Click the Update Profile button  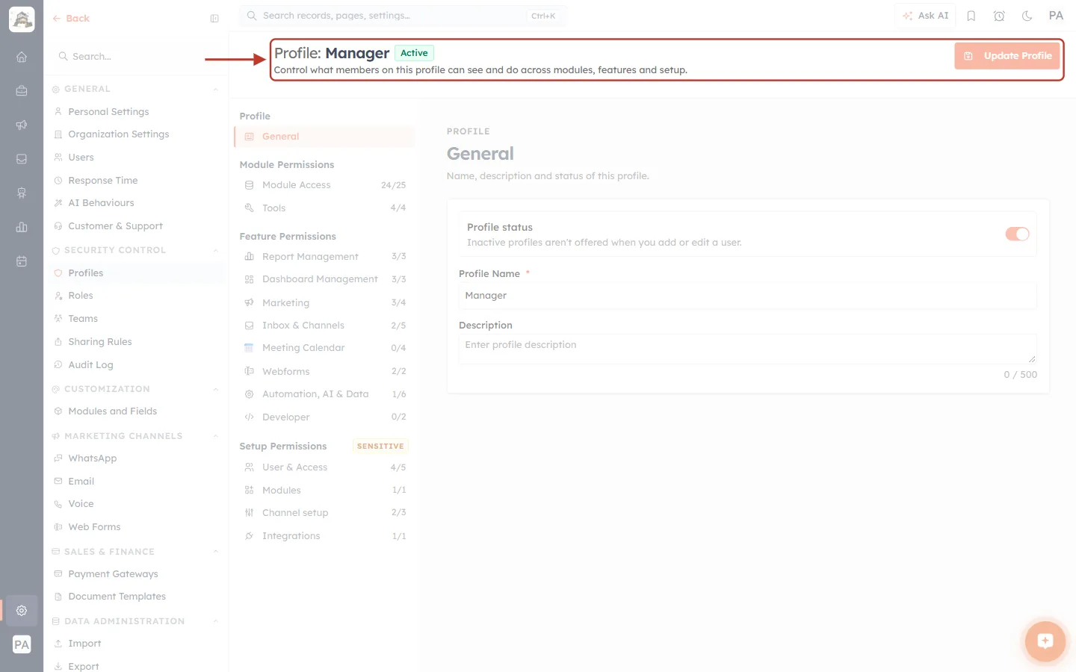(1007, 56)
